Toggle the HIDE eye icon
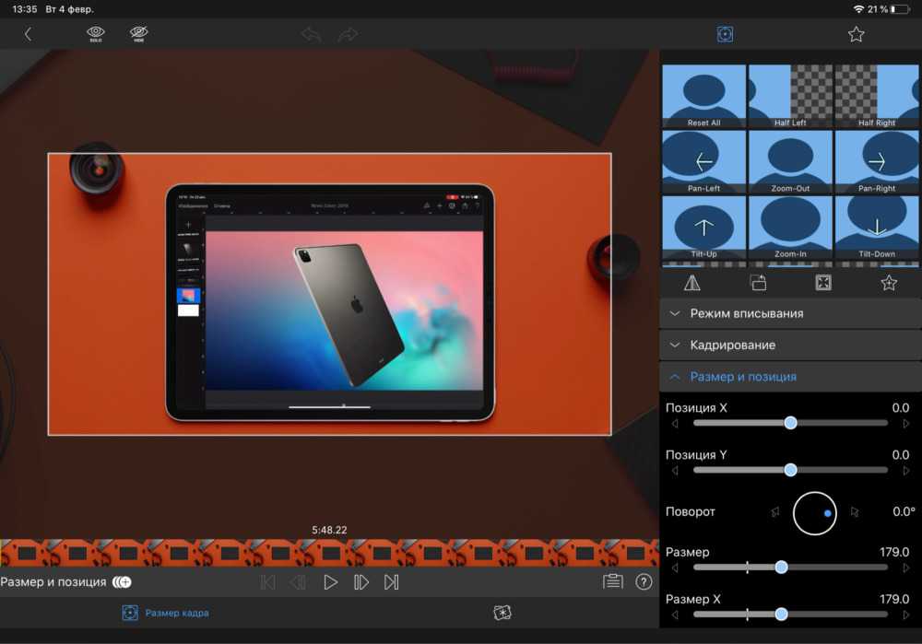The image size is (922, 644). coord(139,34)
